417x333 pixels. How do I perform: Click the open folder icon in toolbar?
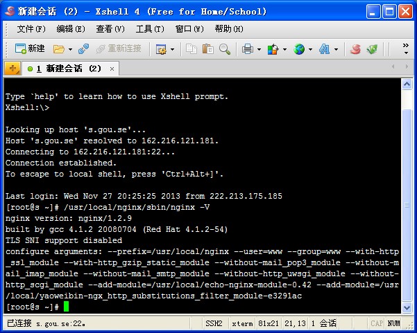pos(59,49)
